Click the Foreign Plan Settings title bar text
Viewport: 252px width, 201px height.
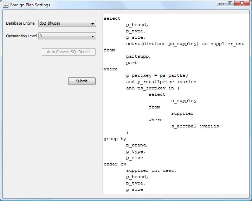30,5
